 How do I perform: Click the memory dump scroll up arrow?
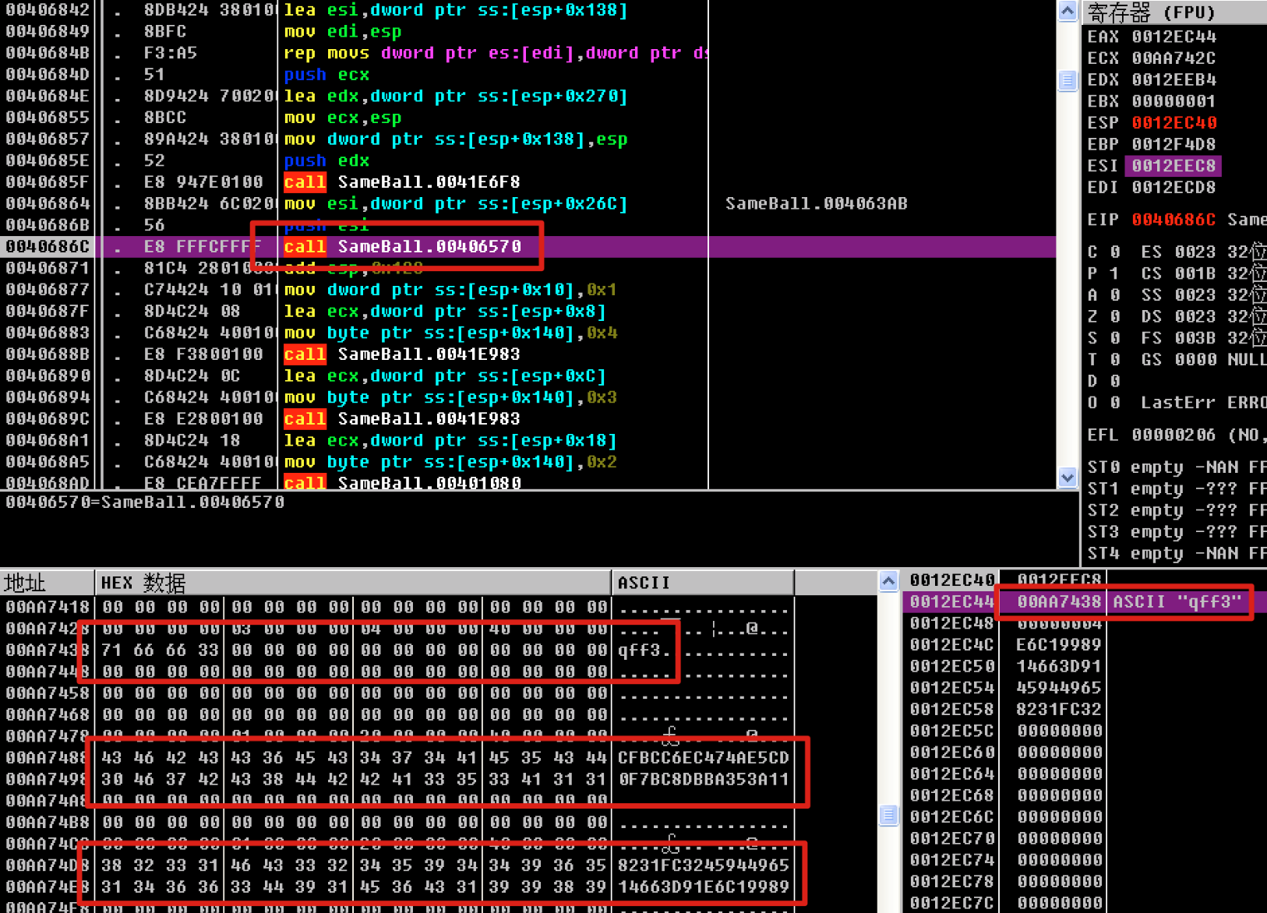click(x=888, y=582)
